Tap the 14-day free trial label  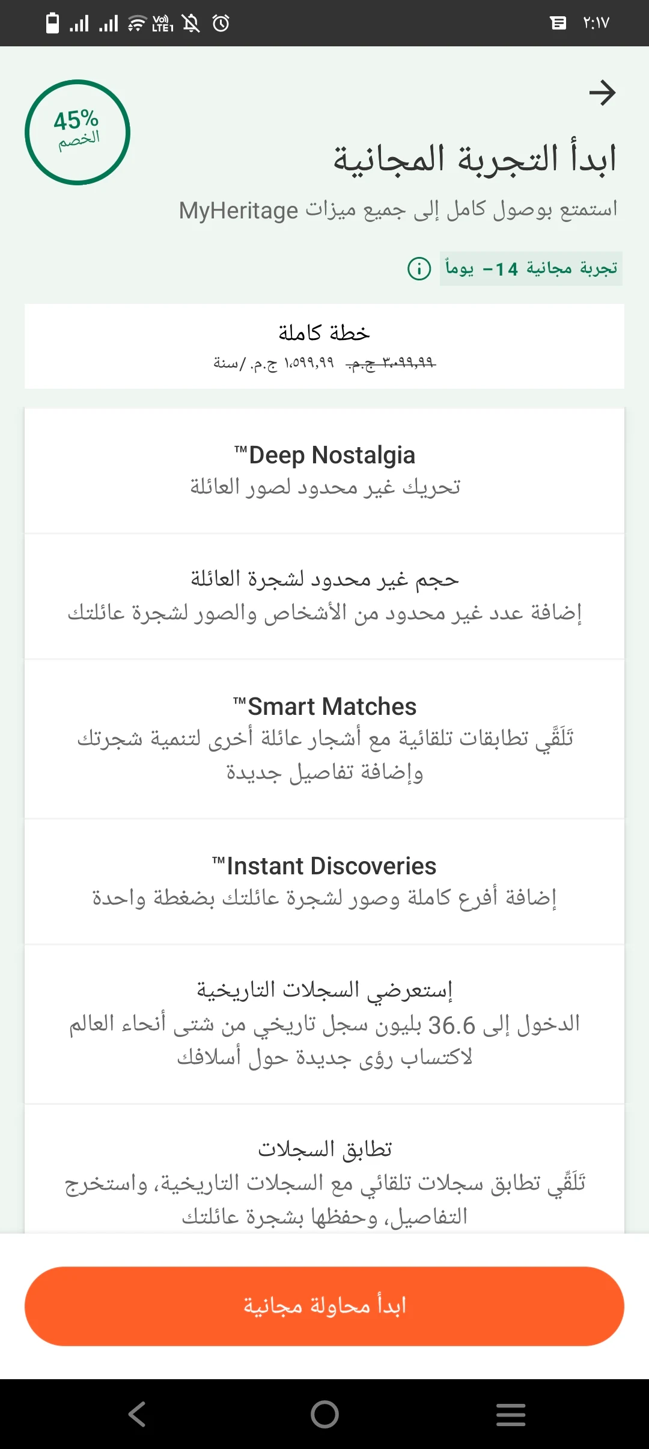coord(531,268)
